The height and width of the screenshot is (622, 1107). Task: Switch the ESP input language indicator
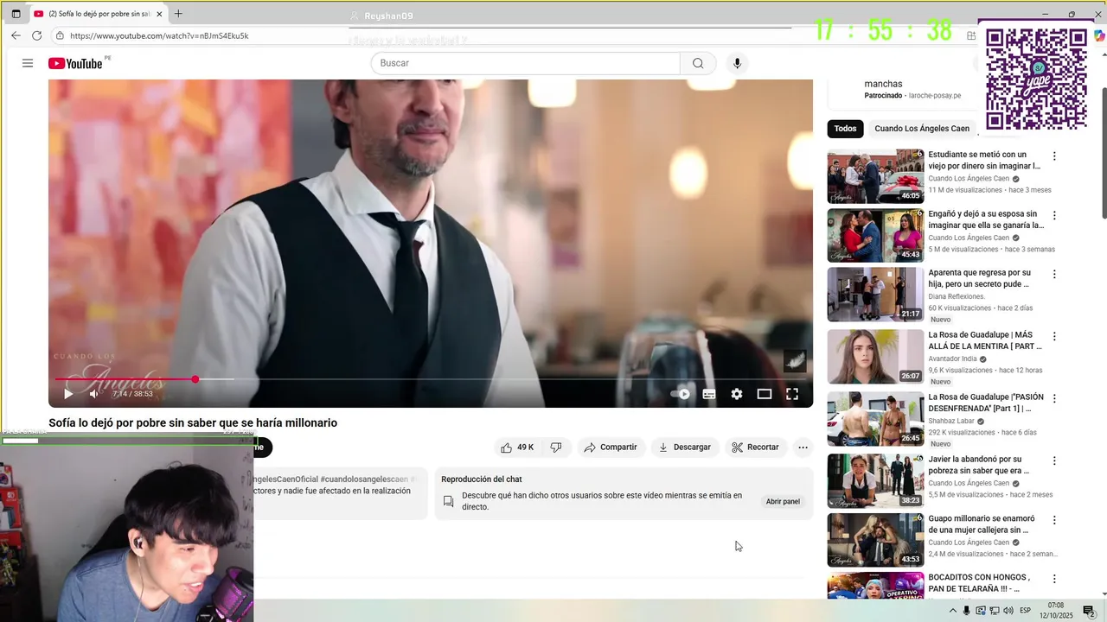pyautogui.click(x=1026, y=611)
